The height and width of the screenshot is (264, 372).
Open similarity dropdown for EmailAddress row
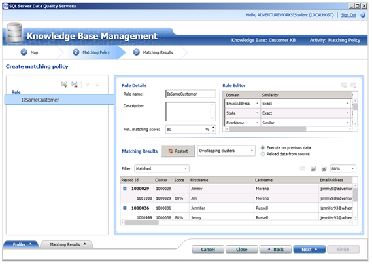tap(347, 104)
